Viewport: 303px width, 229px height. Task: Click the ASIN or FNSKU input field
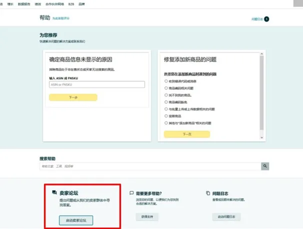coord(97,85)
